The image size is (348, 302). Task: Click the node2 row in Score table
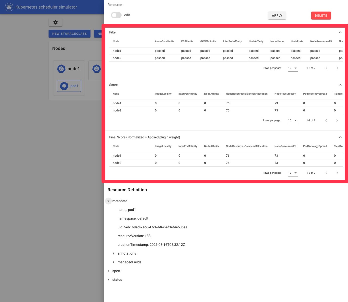point(226,110)
